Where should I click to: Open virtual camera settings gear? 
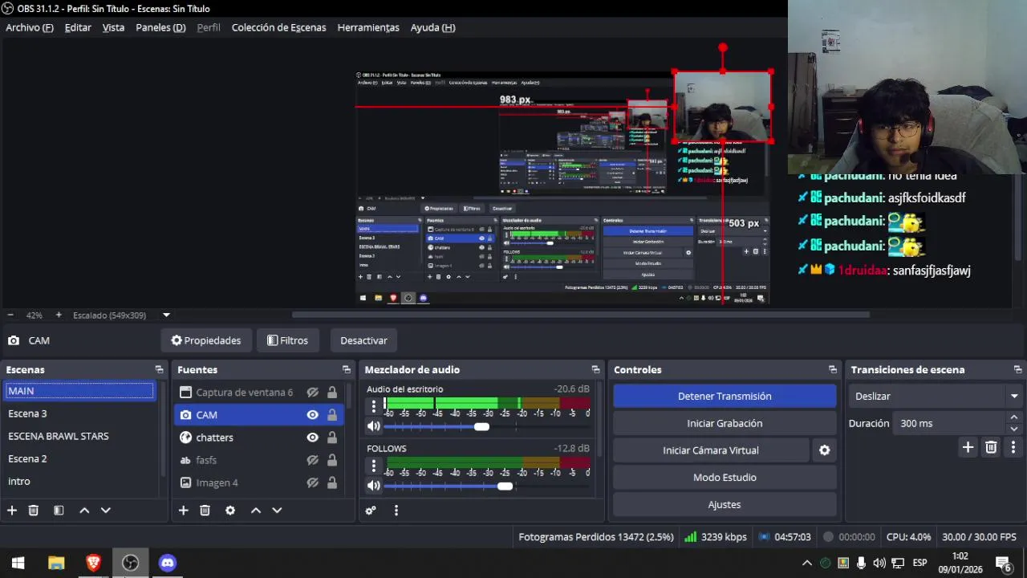pyautogui.click(x=824, y=450)
